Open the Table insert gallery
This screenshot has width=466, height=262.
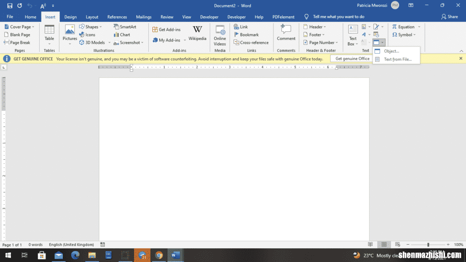pyautogui.click(x=49, y=35)
